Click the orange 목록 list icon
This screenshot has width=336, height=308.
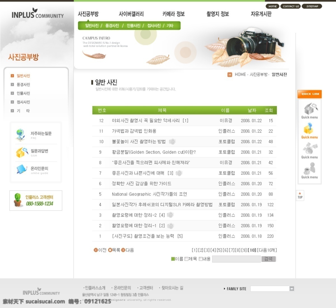(x=110, y=250)
